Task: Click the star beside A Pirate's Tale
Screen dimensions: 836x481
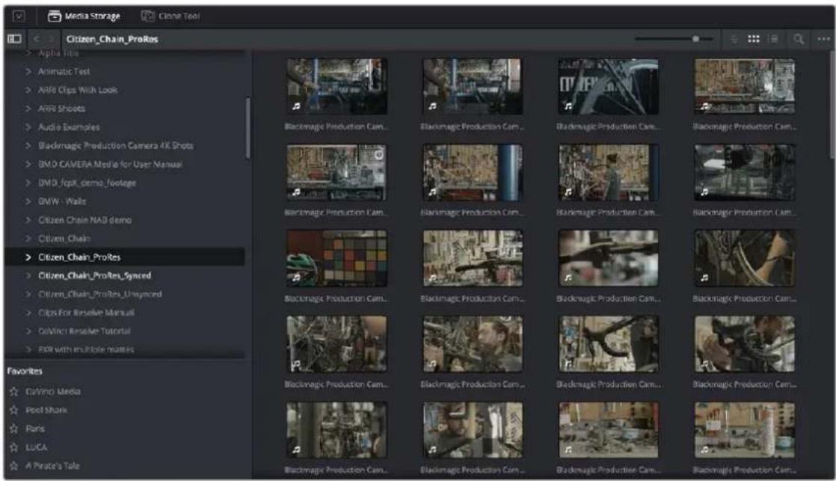Action: [14, 466]
